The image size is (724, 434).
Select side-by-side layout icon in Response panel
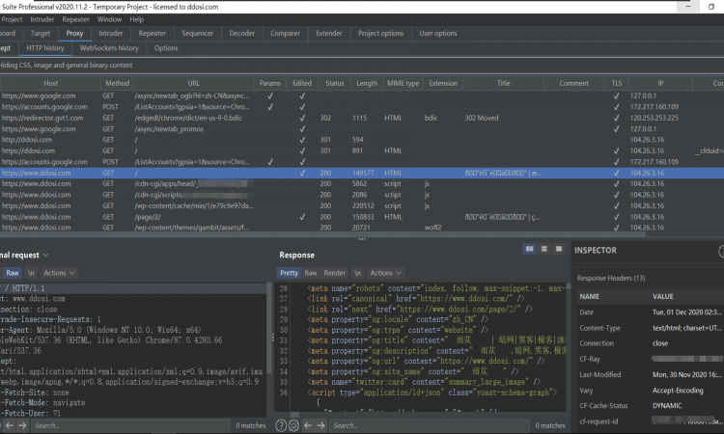click(529, 249)
